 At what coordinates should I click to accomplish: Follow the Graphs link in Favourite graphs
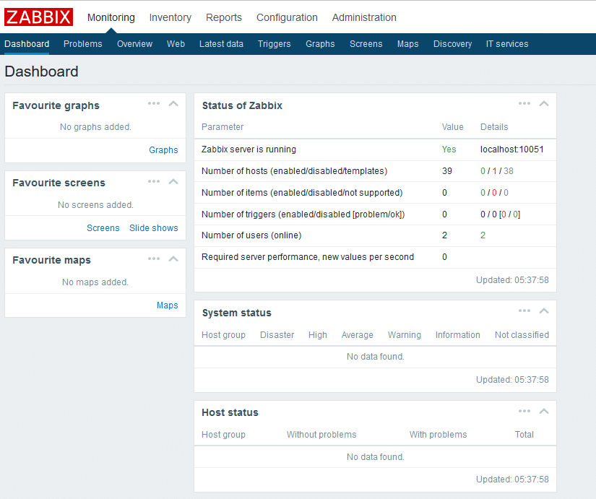point(163,150)
